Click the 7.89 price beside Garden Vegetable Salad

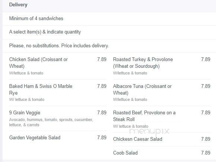102,137
